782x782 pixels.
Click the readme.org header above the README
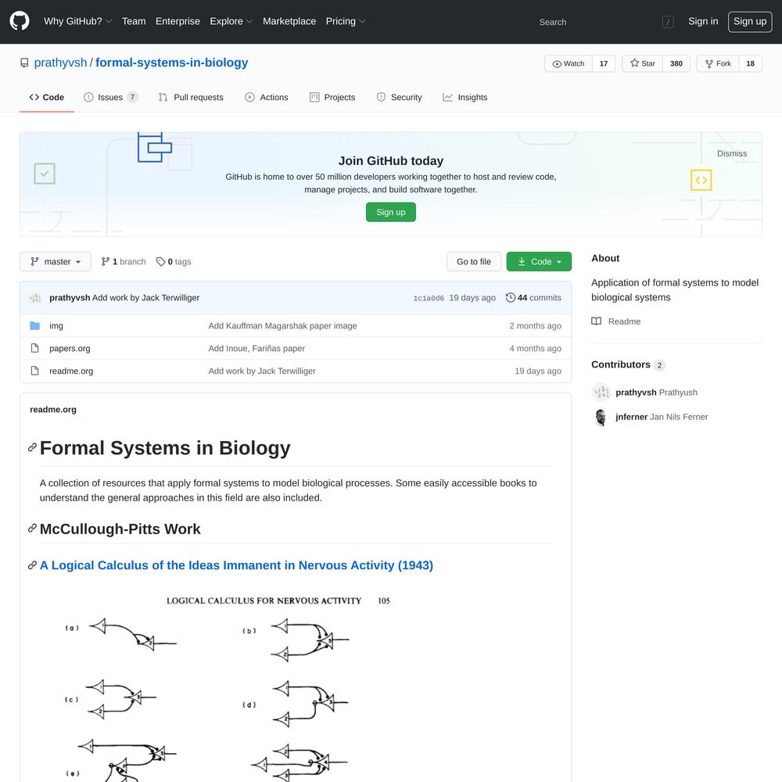[x=53, y=410]
